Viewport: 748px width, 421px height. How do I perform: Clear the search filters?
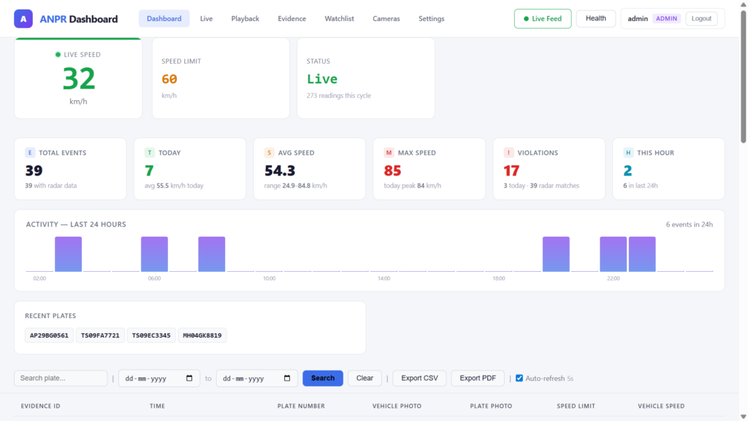365,378
